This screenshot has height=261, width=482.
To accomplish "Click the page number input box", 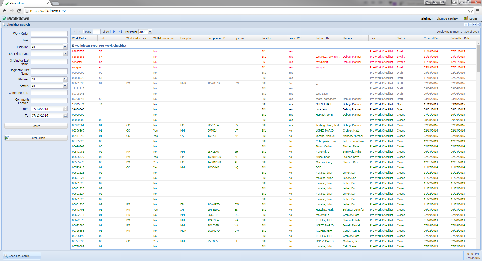I will pos(97,32).
